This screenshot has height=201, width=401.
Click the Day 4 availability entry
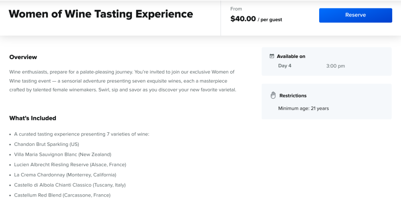click(x=285, y=66)
